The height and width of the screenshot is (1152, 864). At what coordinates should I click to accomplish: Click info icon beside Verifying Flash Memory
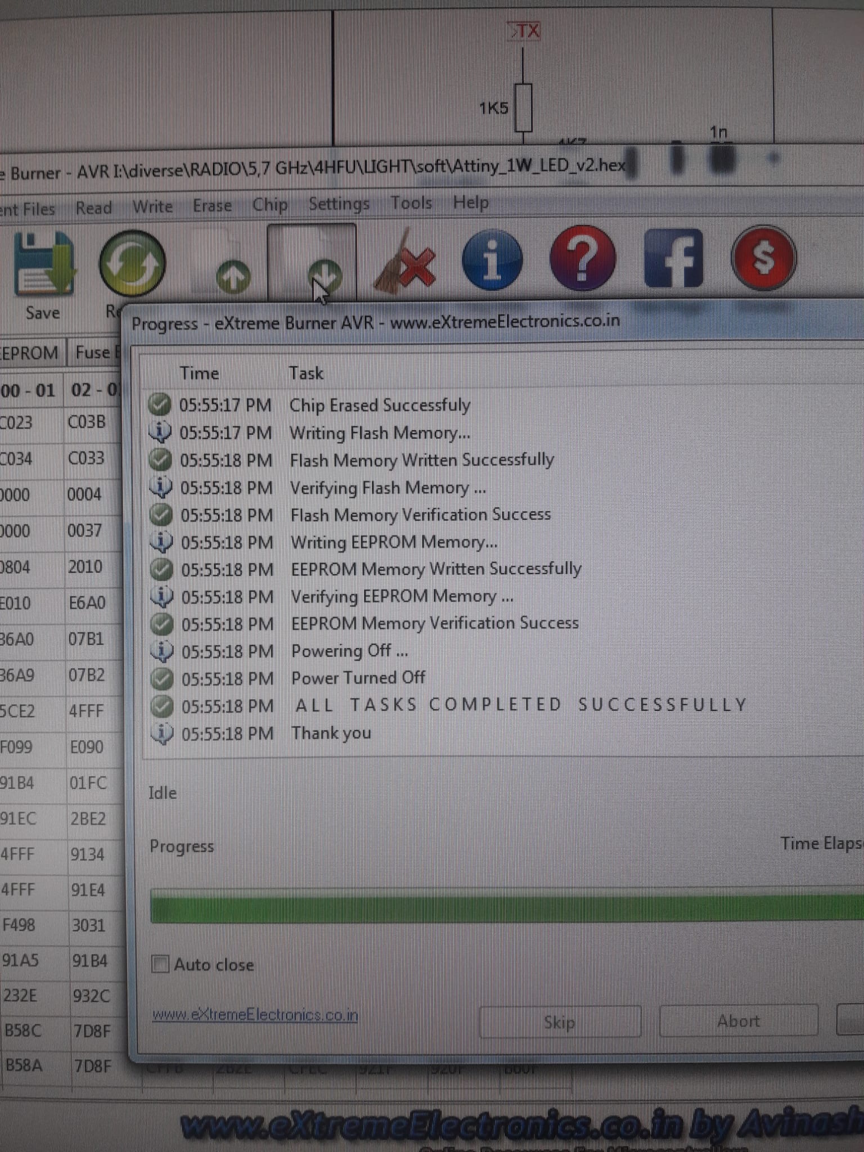point(160,487)
